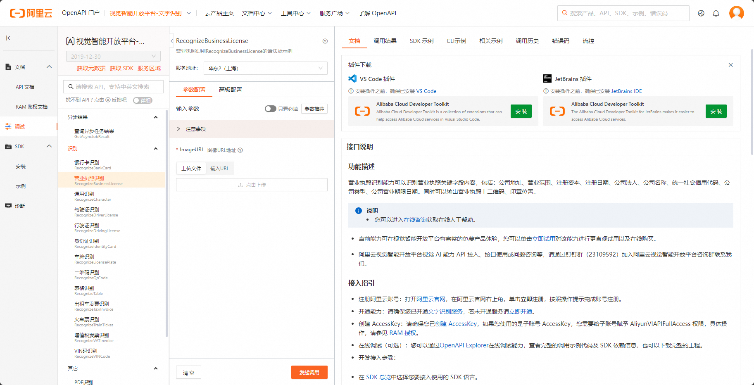Image resolution: width=754 pixels, height=385 pixels.
Task: Click the info icon in 说明 note
Action: (359, 211)
